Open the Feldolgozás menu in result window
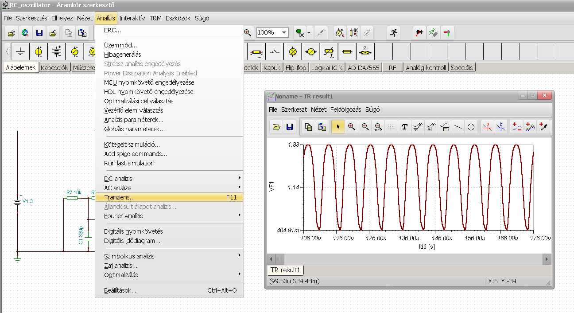This screenshot has width=574, height=313. click(345, 110)
